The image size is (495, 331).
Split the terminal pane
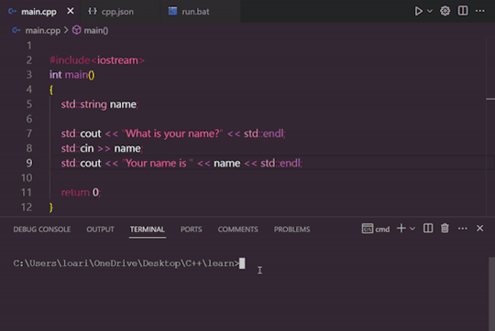tap(428, 229)
